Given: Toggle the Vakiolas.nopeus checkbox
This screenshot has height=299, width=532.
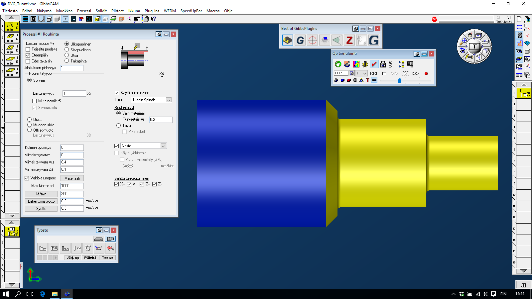Looking at the screenshot, I should (27, 178).
